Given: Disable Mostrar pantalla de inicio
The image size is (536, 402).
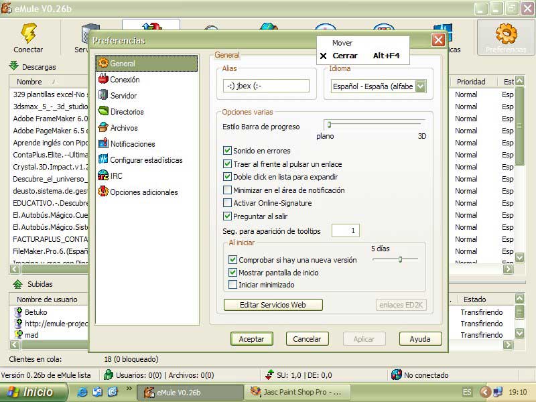Looking at the screenshot, I should (232, 272).
